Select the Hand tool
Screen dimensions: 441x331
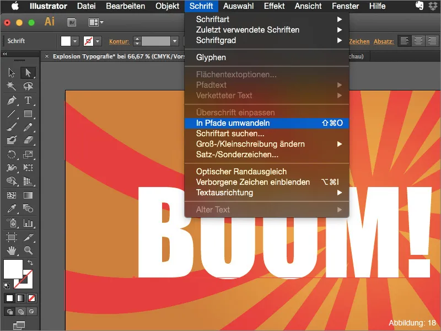(x=12, y=250)
